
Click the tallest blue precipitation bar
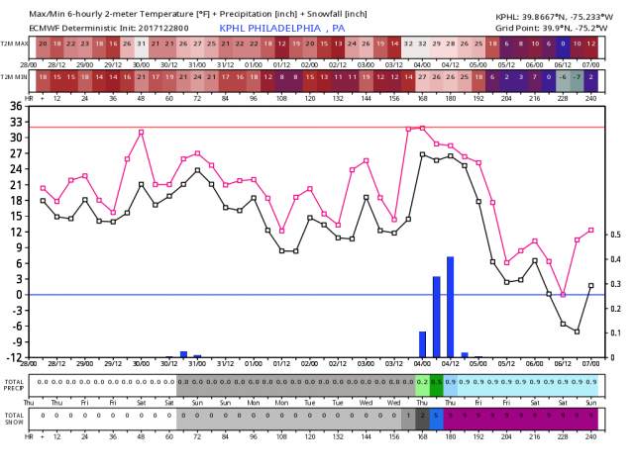coord(450,306)
